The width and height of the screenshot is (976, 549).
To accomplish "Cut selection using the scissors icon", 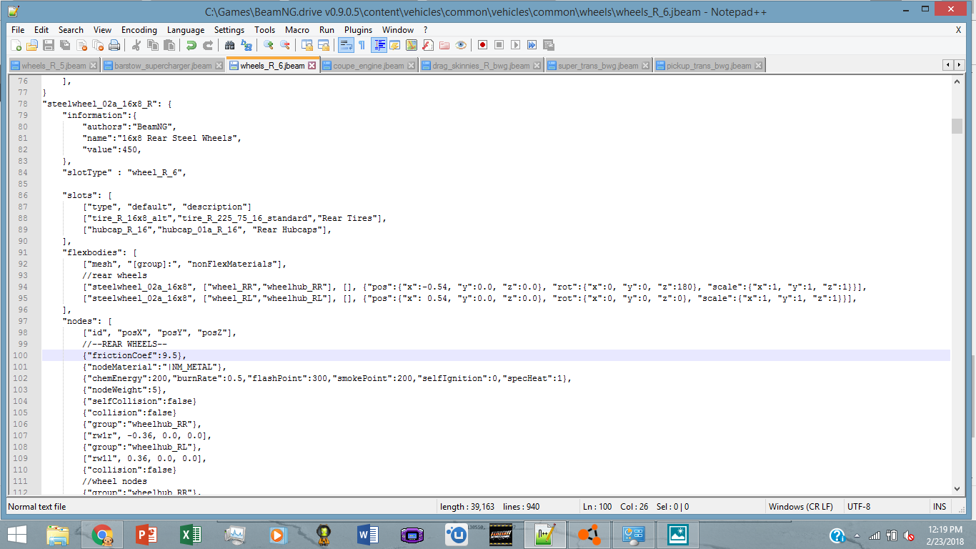I will 136,45.
